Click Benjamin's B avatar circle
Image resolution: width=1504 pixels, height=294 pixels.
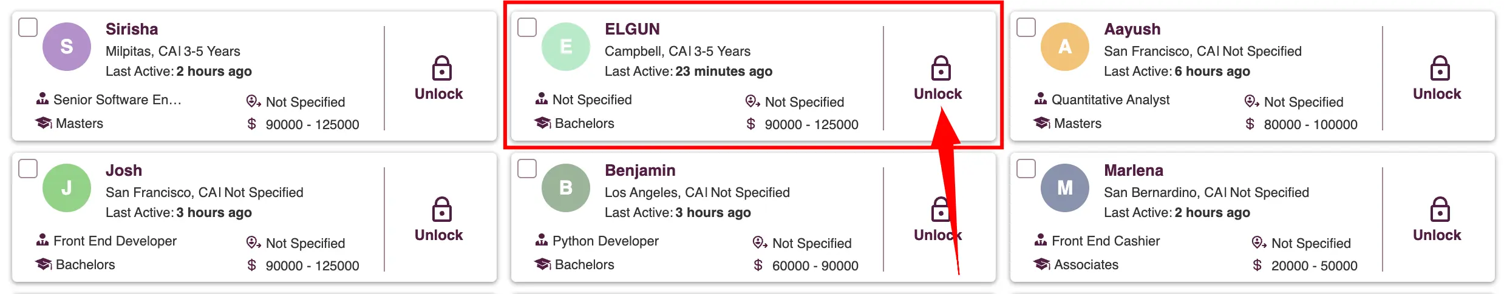tap(565, 188)
